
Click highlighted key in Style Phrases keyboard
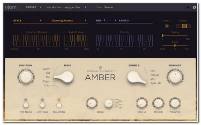coord(78,38)
